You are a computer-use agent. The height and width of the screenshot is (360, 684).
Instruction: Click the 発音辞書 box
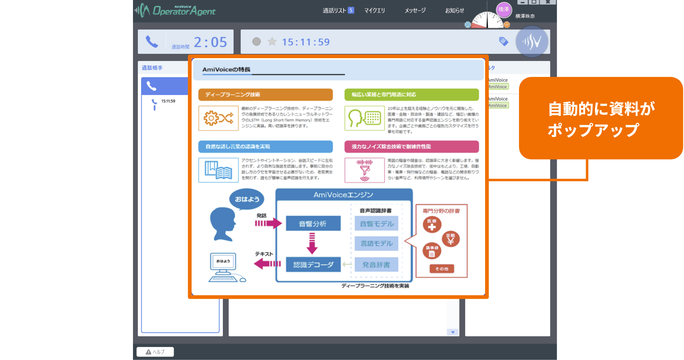pos(376,265)
